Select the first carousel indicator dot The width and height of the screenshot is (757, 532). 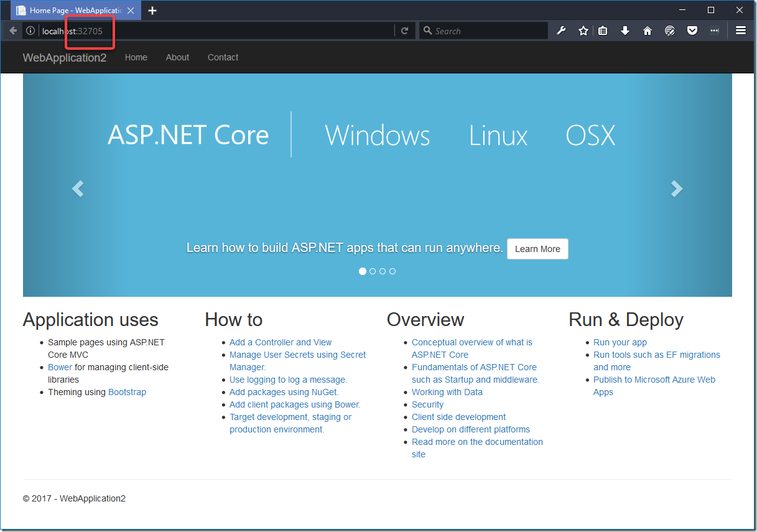tap(363, 271)
